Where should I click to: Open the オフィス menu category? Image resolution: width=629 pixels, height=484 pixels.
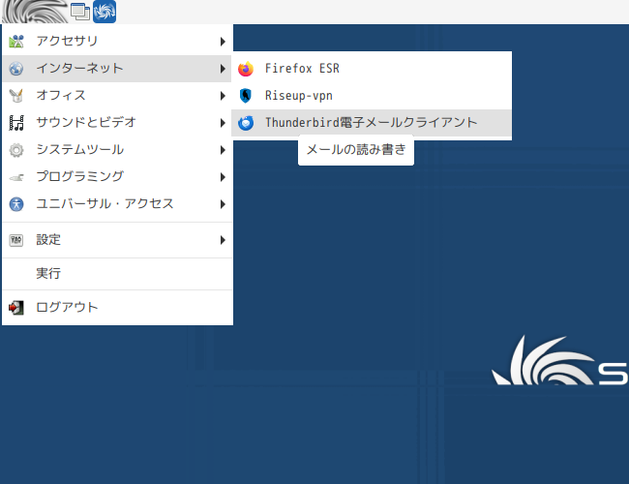(117, 96)
